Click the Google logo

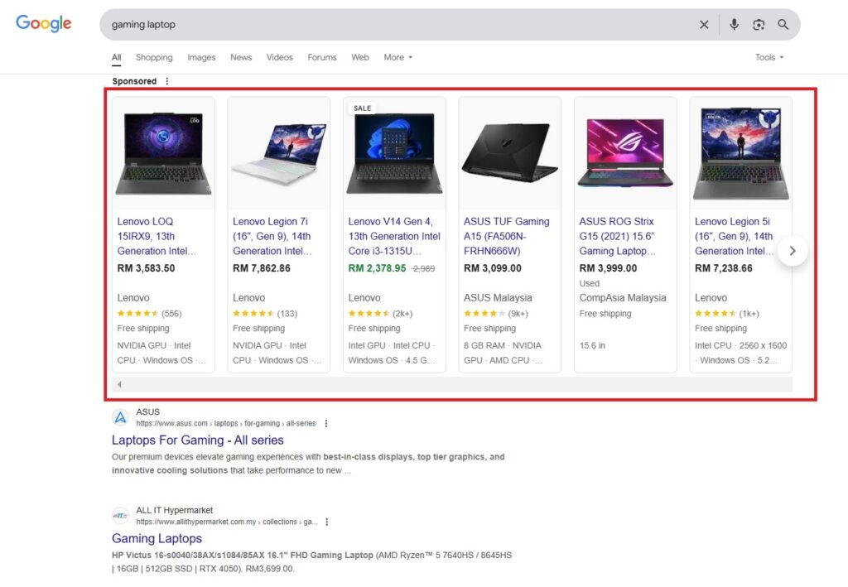[x=43, y=23]
